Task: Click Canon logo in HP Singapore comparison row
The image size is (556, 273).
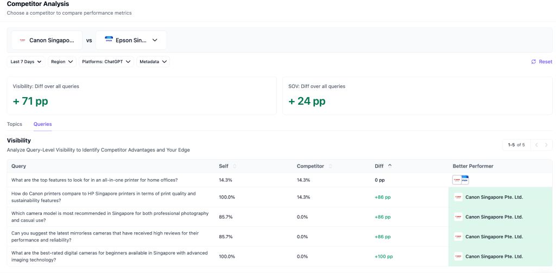Action: [458, 197]
